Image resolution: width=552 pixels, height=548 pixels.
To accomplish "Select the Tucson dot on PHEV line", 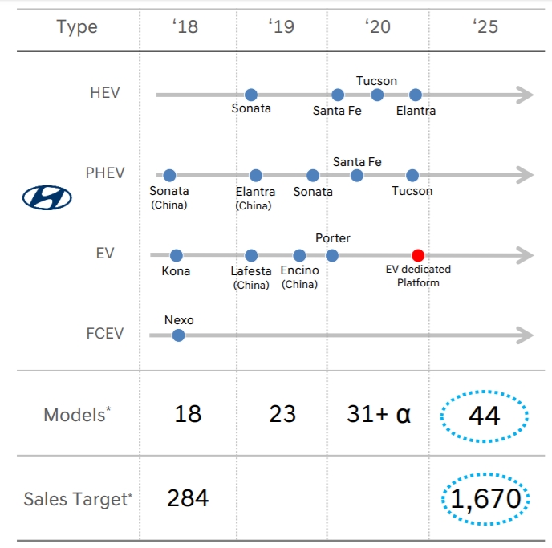I will click(412, 175).
